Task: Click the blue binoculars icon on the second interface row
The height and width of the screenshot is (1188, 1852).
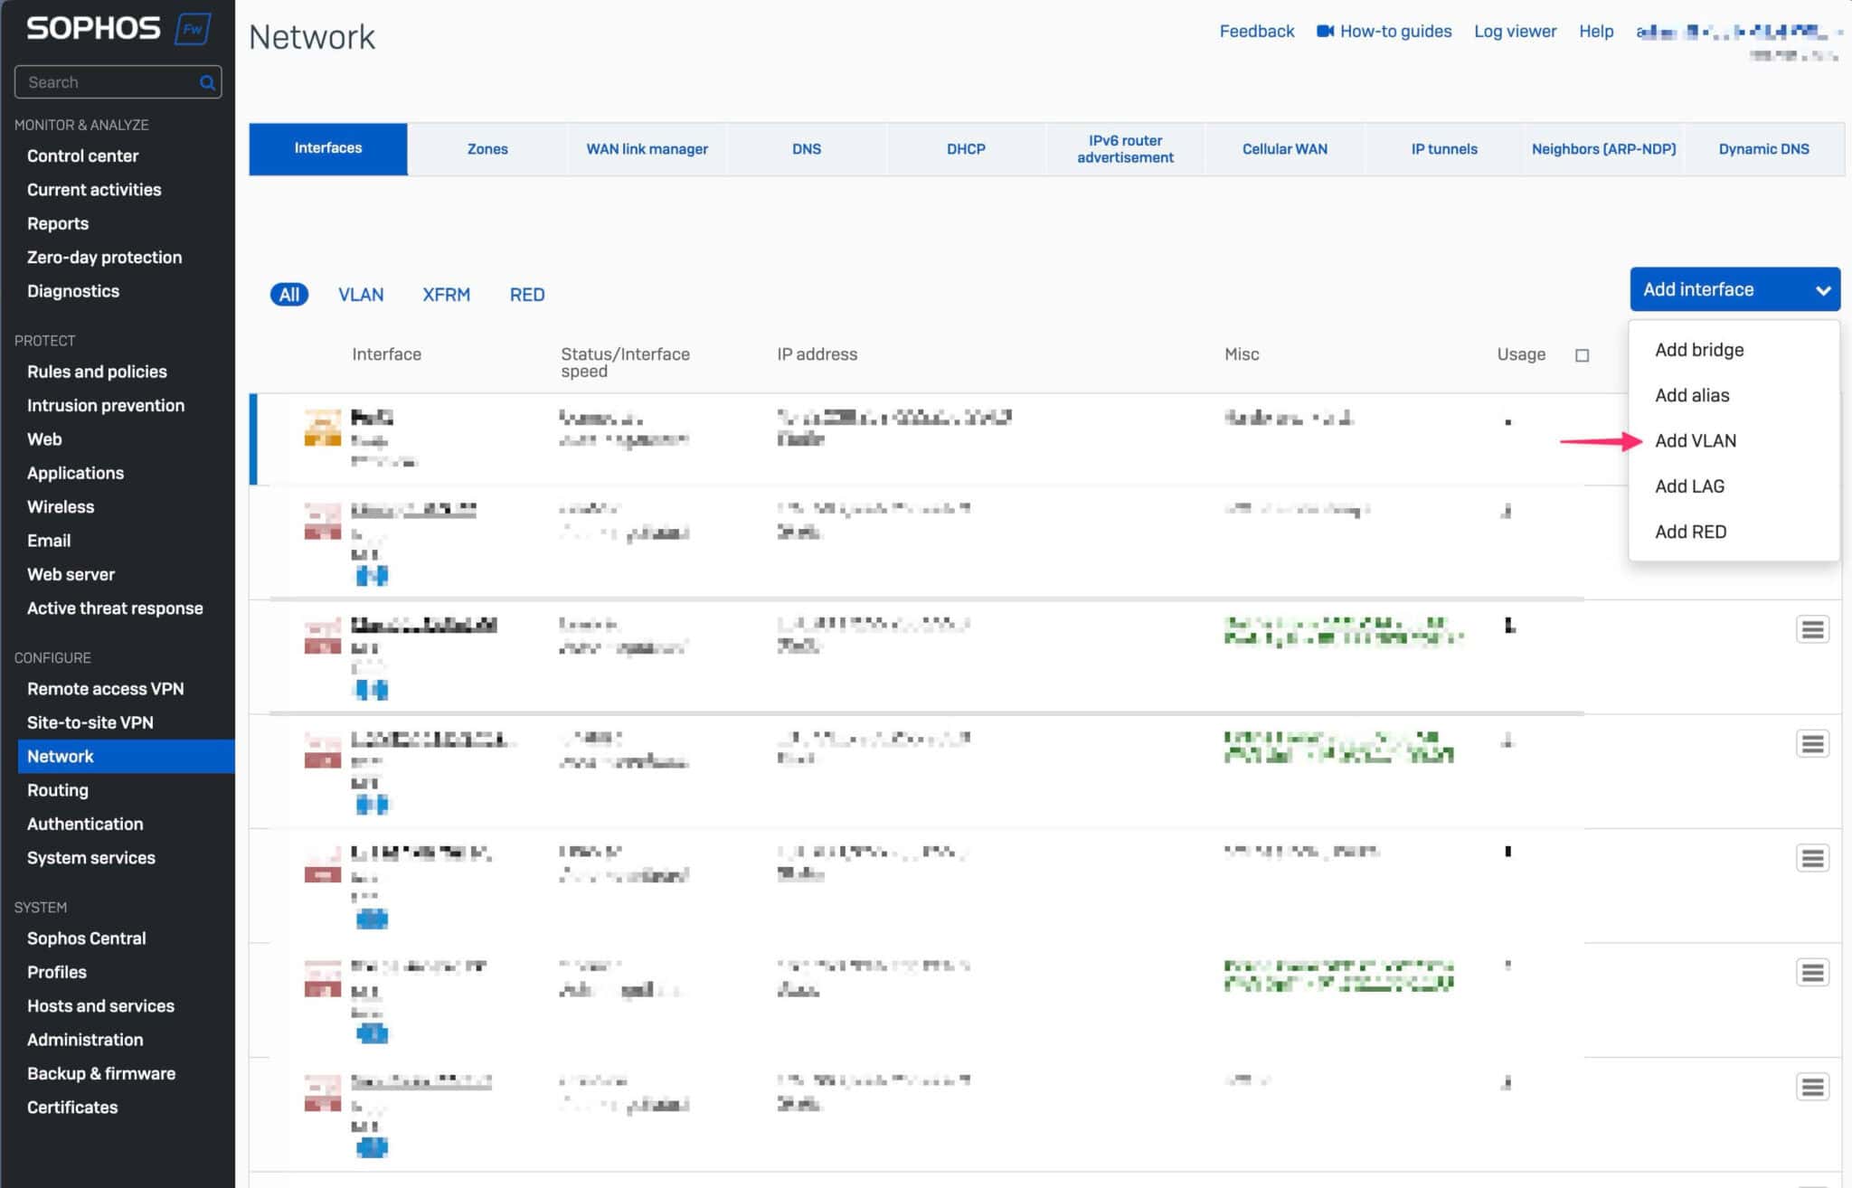Action: pos(373,574)
